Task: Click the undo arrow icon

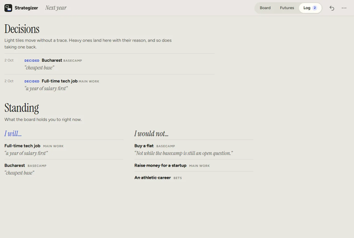Action: click(x=332, y=8)
